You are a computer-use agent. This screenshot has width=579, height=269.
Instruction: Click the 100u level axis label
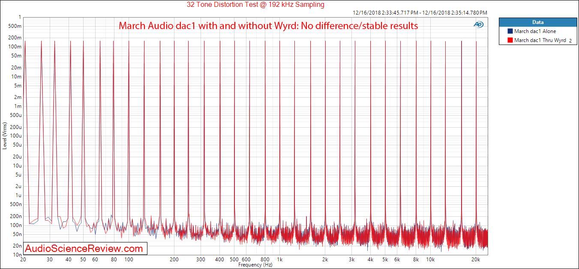click(16, 136)
